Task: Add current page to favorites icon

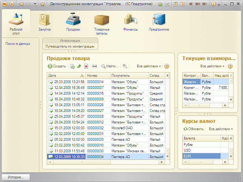Action: 160,4
